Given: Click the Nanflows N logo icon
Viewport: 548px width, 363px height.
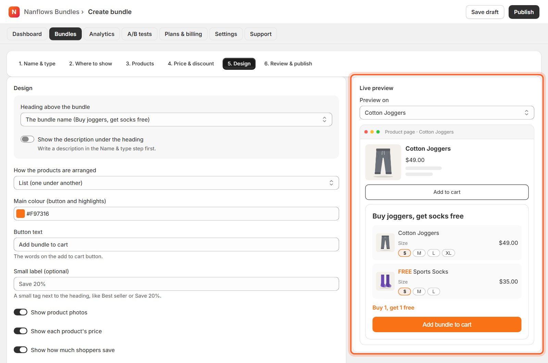Looking at the screenshot, I should [14, 12].
